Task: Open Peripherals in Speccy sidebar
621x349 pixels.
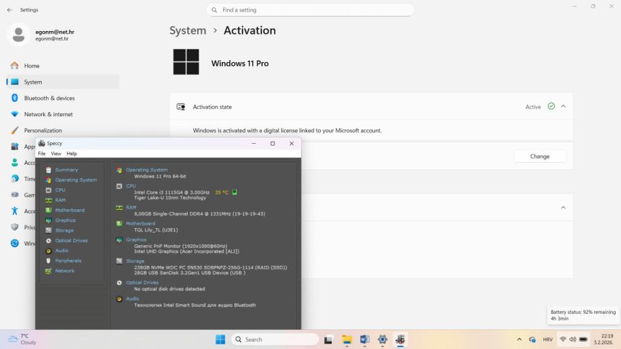Action: click(x=68, y=261)
